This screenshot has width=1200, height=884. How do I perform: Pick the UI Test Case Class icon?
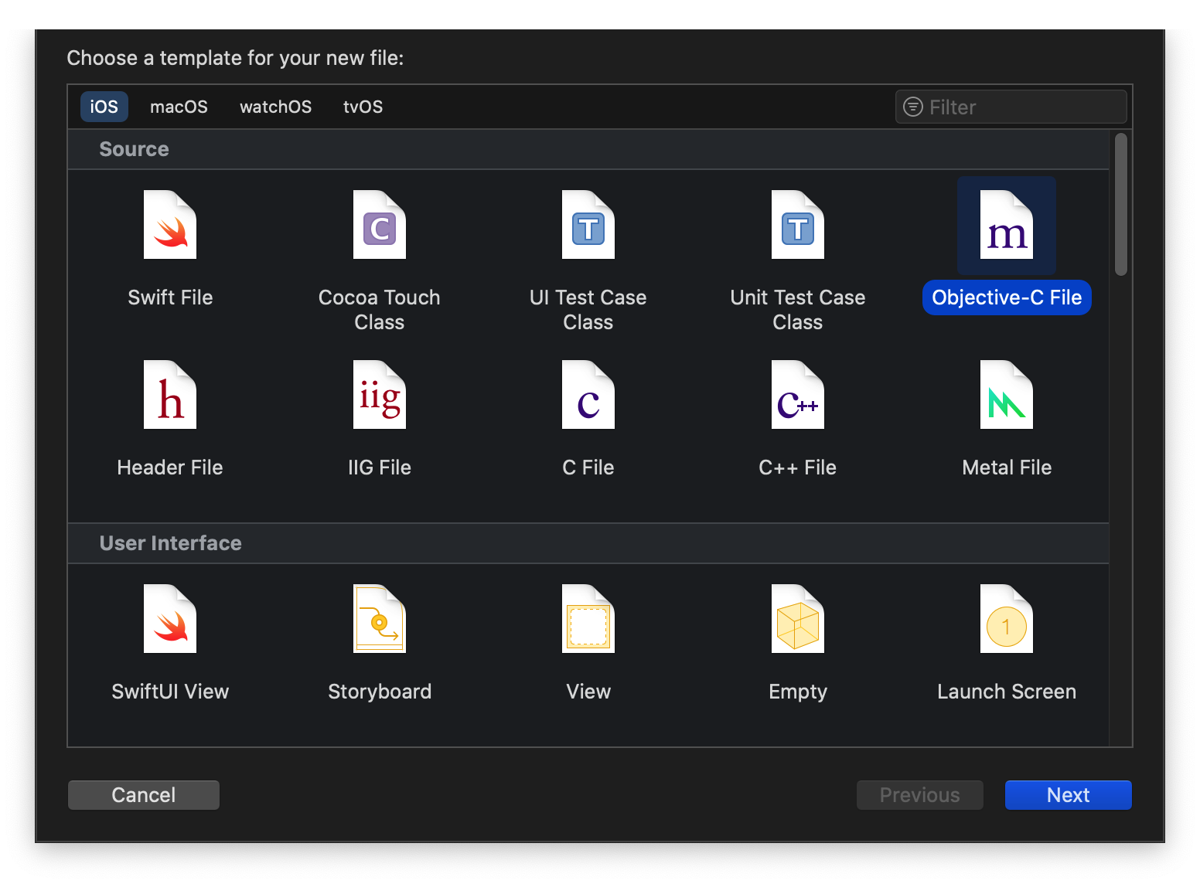tap(588, 225)
